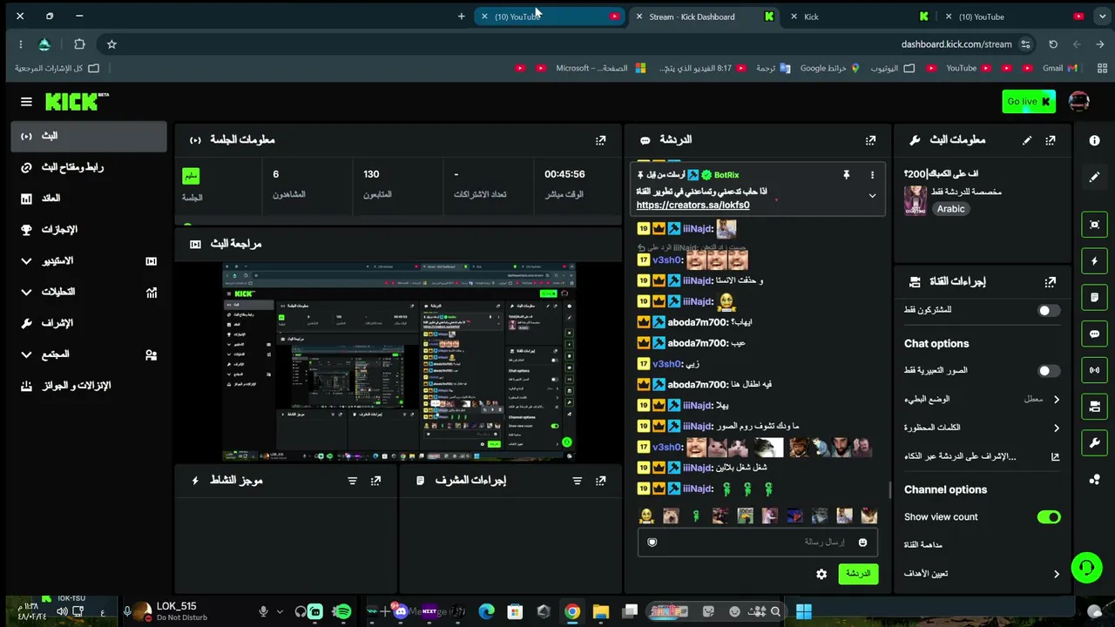The height and width of the screenshot is (627, 1115).
Task: Toggle the chat bubble panel button in the right strip
Action: point(1095,334)
